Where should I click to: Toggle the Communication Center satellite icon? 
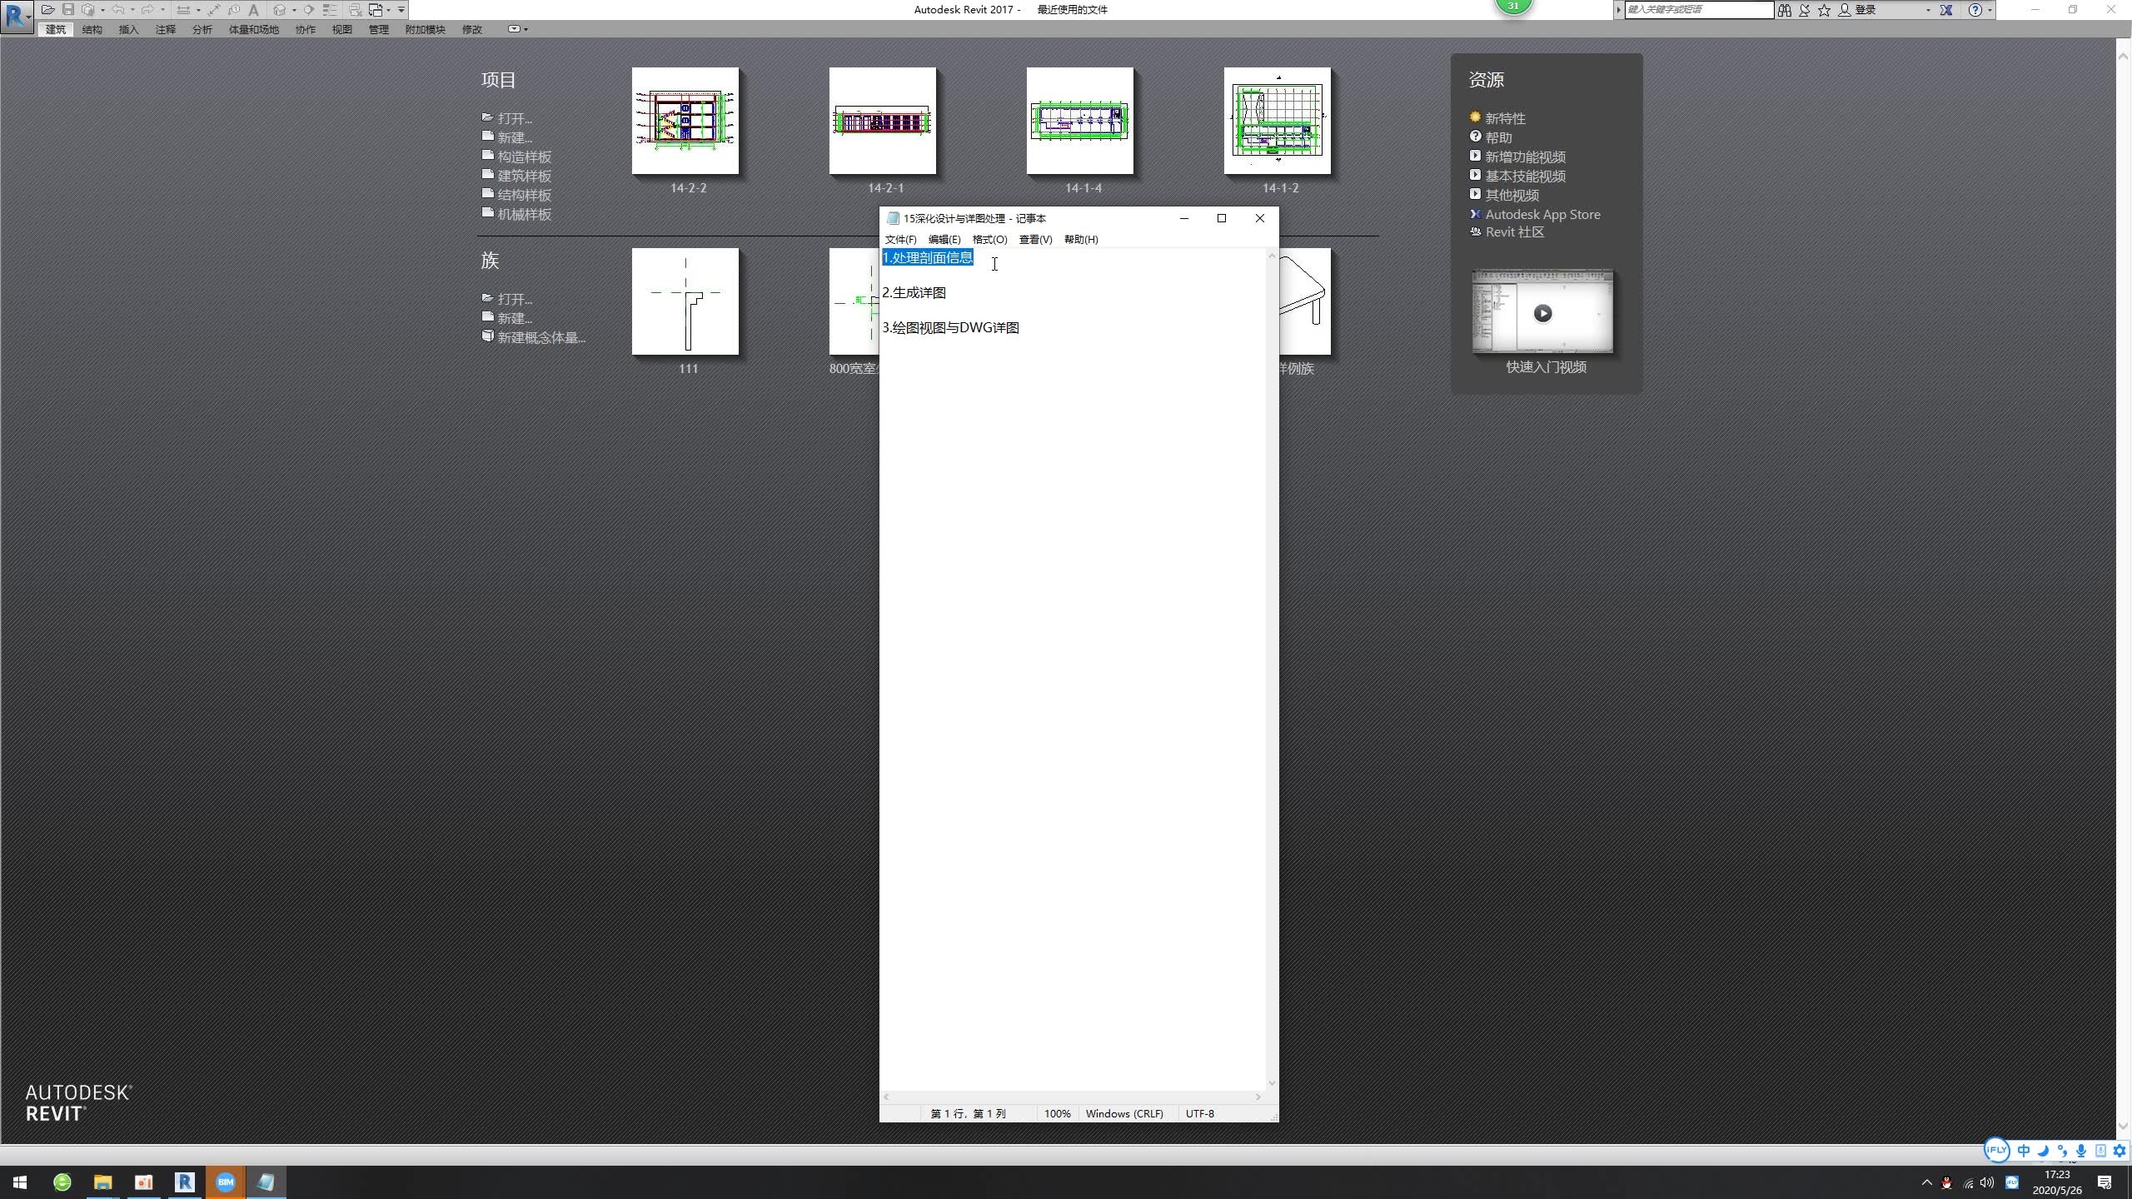pos(1806,10)
